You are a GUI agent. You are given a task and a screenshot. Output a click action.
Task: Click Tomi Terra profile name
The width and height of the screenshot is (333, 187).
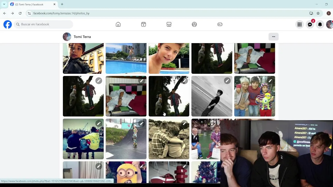tap(82, 37)
